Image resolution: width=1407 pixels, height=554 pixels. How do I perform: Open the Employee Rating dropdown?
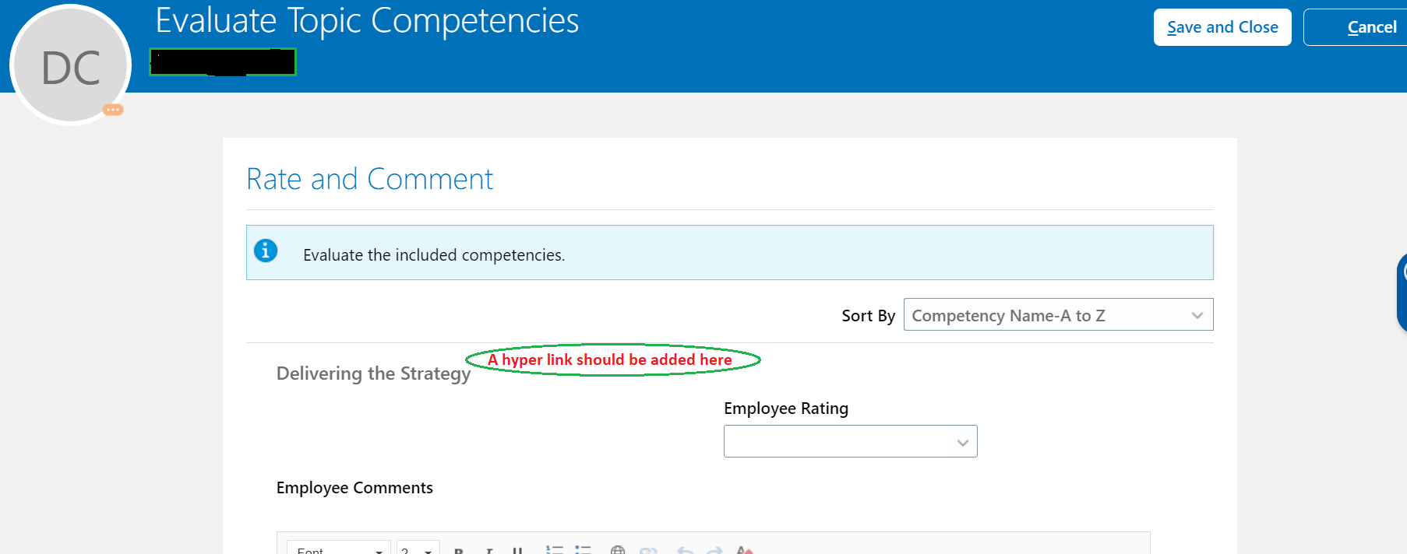[x=850, y=440]
